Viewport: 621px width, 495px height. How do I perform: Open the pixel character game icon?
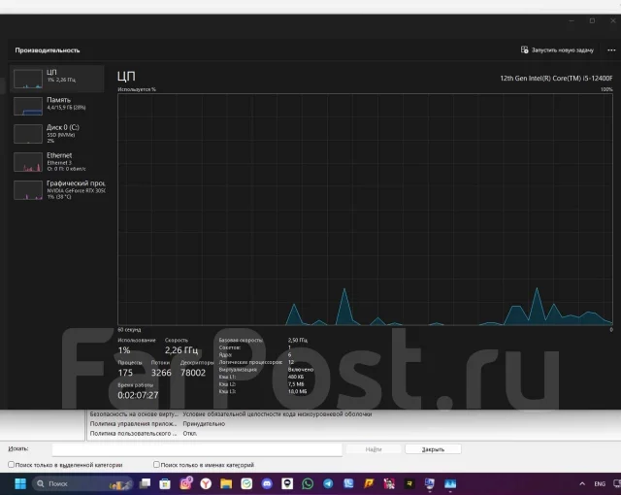click(389, 483)
